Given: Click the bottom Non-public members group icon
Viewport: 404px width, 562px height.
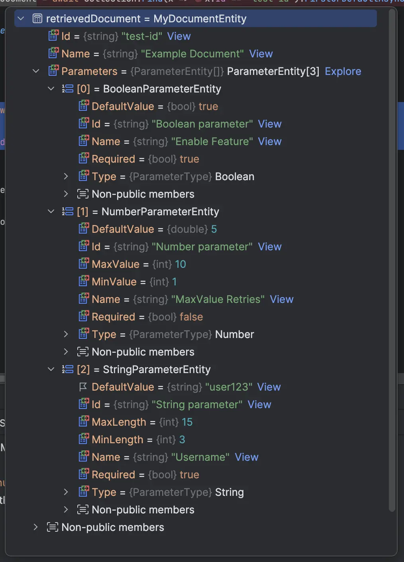Looking at the screenshot, I should click(52, 527).
